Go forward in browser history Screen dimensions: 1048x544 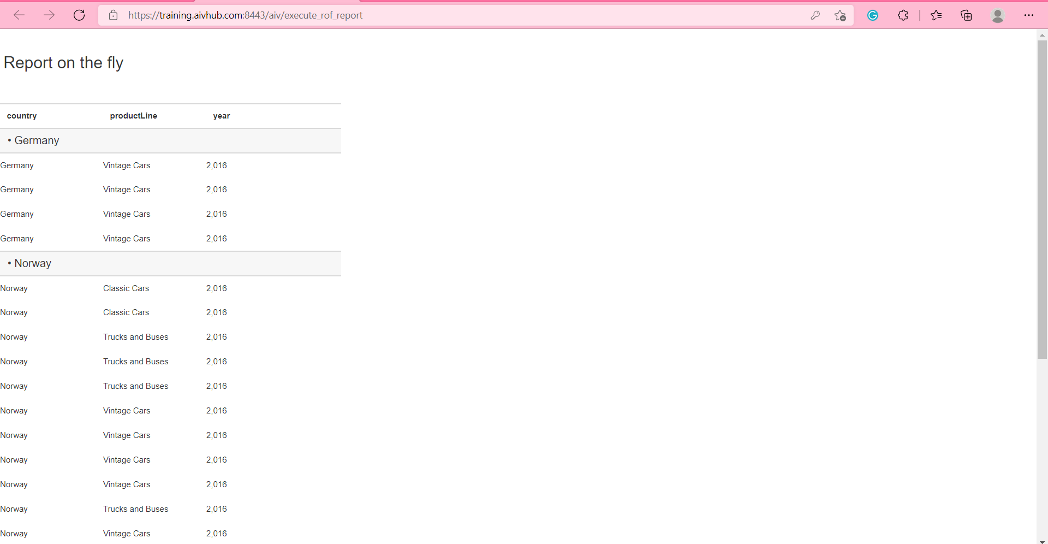[49, 15]
